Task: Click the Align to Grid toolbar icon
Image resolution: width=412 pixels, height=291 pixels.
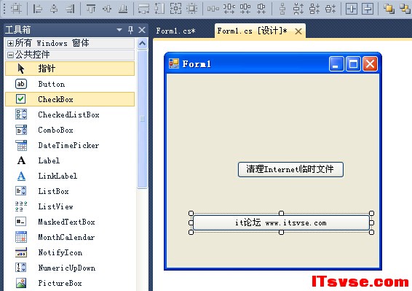Action: tap(16, 9)
